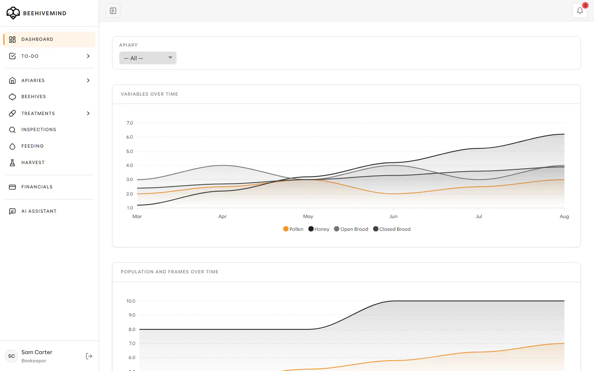The width and height of the screenshot is (594, 371).
Task: Open the Apiaries menu label
Action: pyautogui.click(x=33, y=80)
